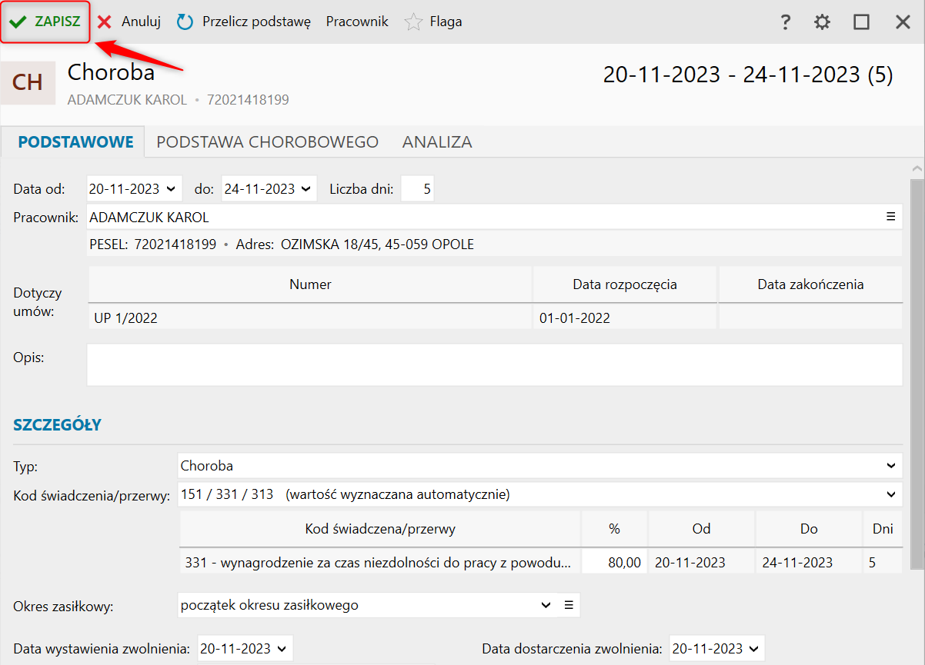925x665 pixels.
Task: Select the UP 1/2022 contract cell
Action: (x=310, y=317)
